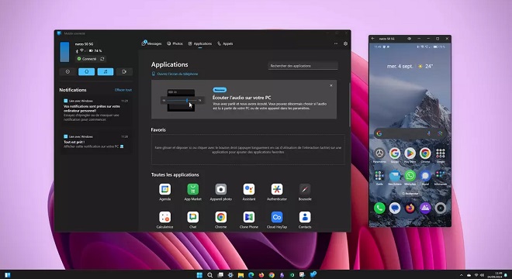512x279 pixels.
Task: Switch to the Messages tab
Action: [152, 43]
